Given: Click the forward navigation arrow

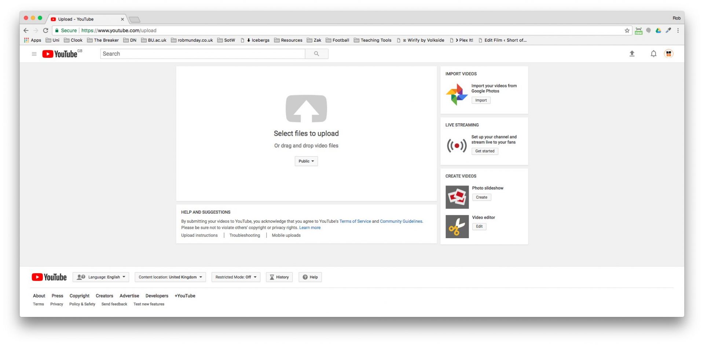Looking at the screenshot, I should pos(36,30).
